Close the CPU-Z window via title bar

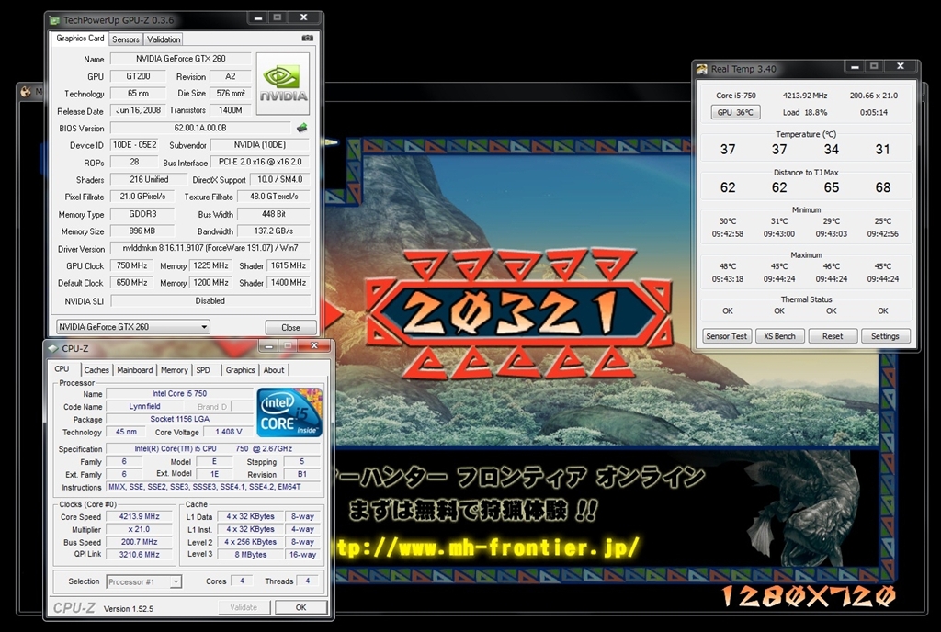pos(314,346)
